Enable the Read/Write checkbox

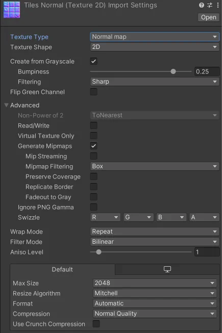(94, 125)
